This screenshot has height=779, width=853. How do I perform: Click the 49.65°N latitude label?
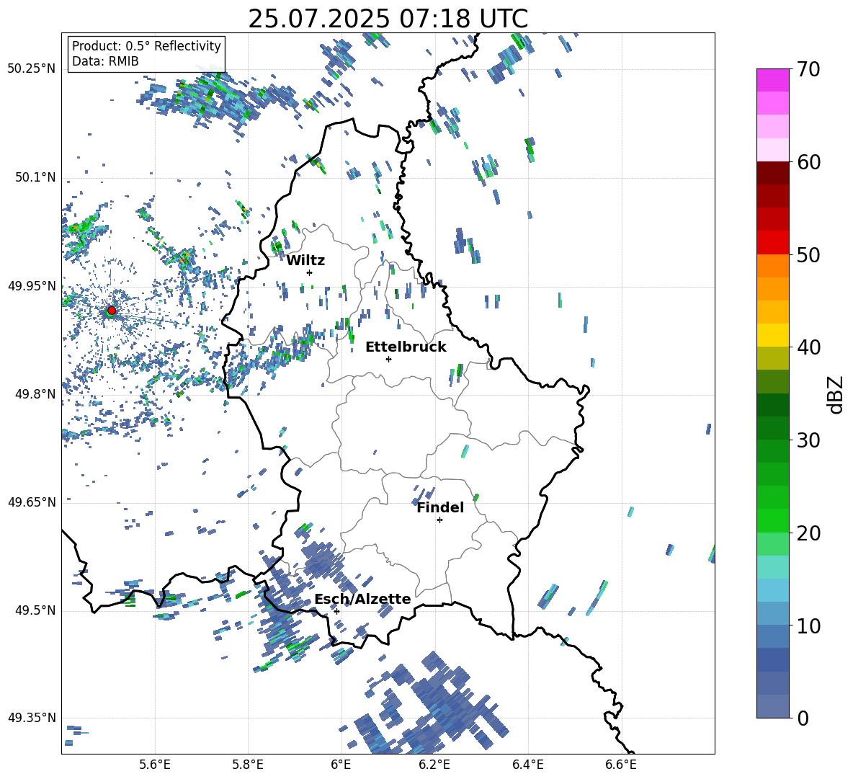pos(32,502)
